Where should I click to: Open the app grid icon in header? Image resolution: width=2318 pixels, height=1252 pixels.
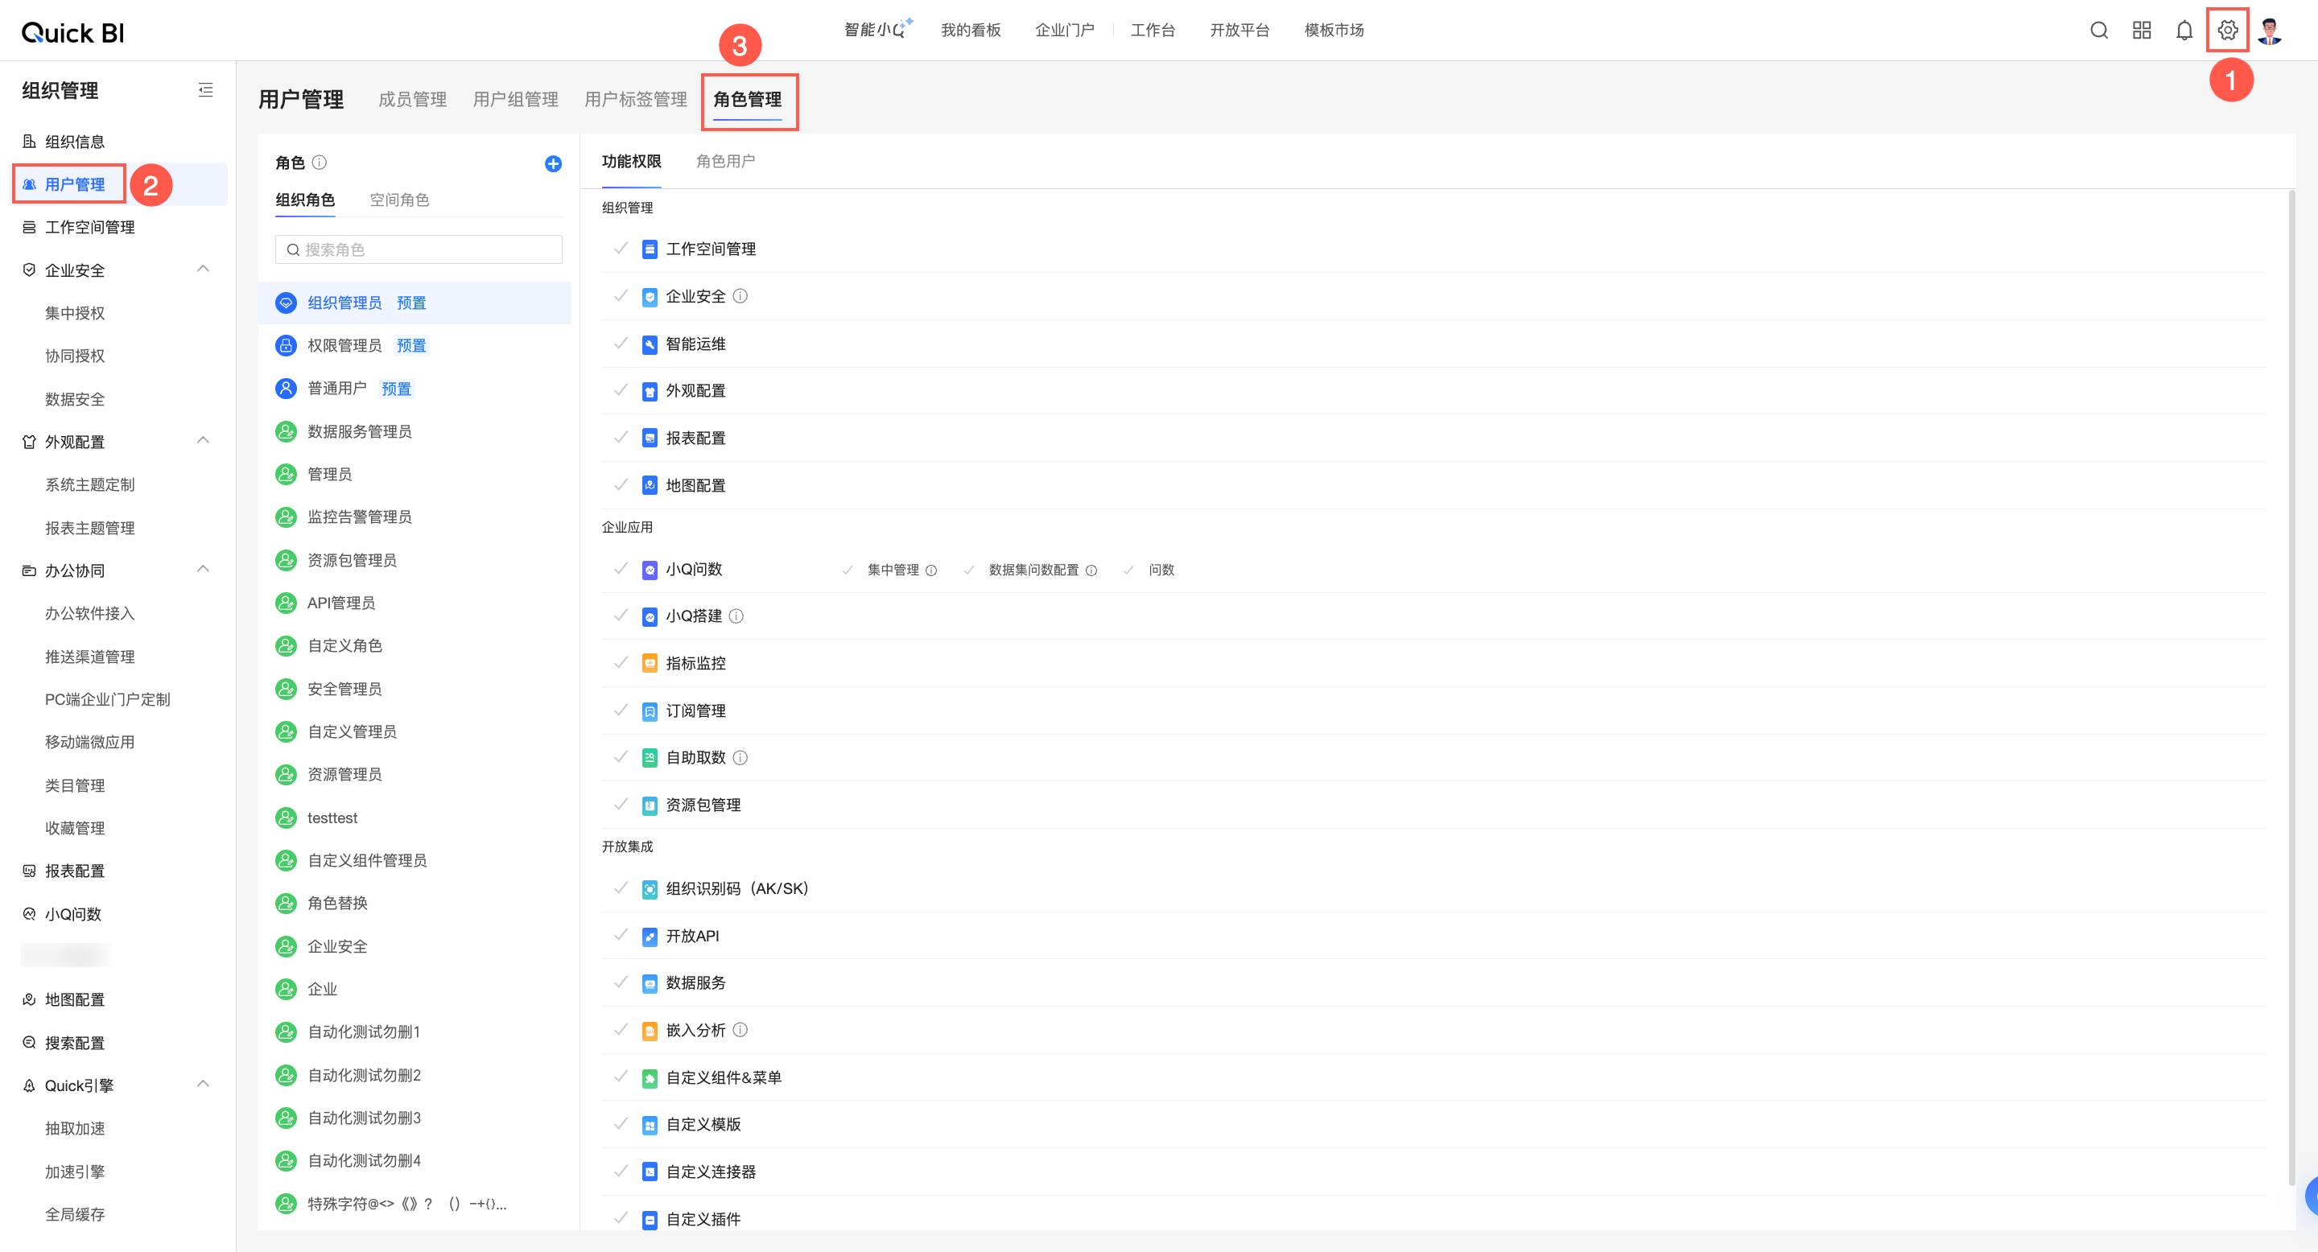click(x=2142, y=31)
